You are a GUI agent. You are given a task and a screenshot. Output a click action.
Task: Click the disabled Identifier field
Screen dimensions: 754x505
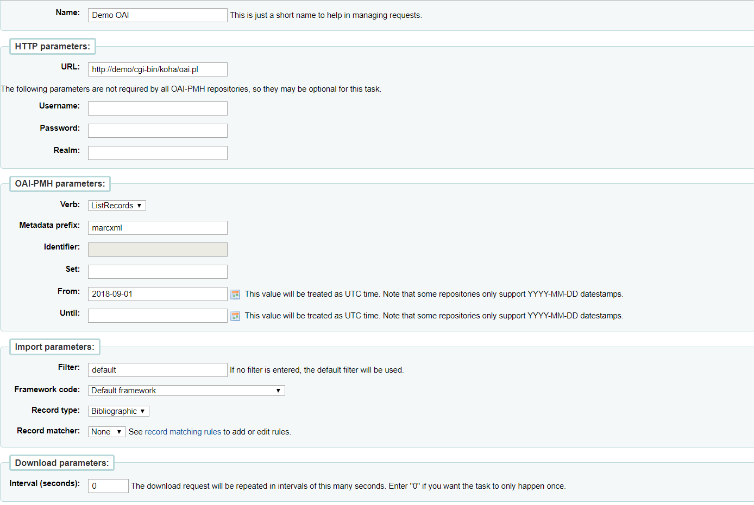[158, 250]
